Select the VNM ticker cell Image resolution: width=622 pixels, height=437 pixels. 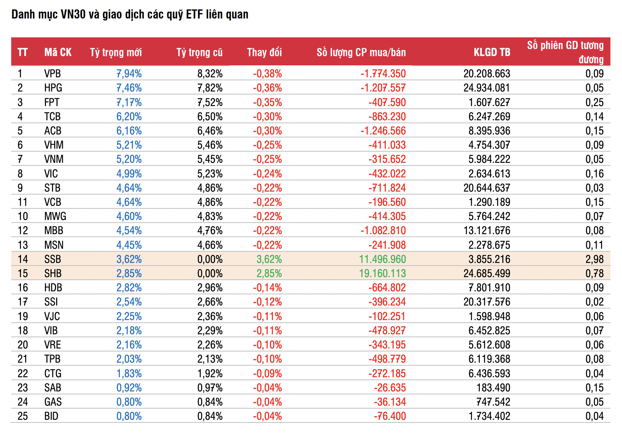[54, 159]
